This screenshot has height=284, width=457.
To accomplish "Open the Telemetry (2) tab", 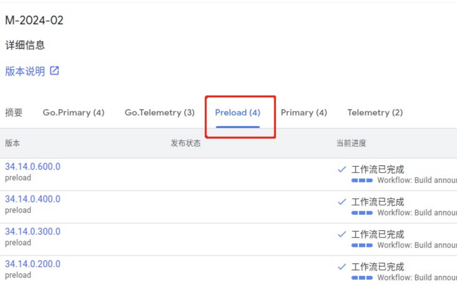I will pyautogui.click(x=375, y=112).
